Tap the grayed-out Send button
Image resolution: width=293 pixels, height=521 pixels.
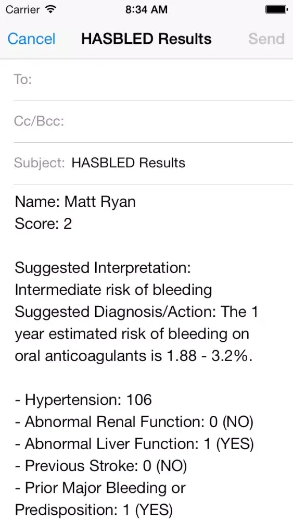[266, 39]
